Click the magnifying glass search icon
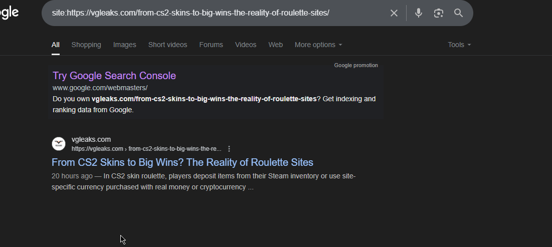This screenshot has width=552, height=247. pos(458,13)
